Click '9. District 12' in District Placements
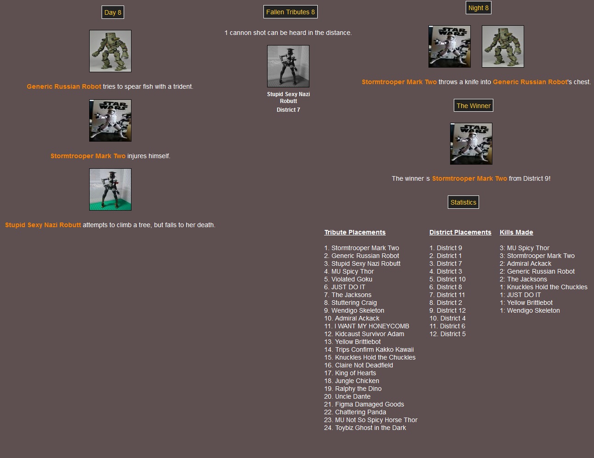This screenshot has height=458, width=594. click(x=447, y=310)
